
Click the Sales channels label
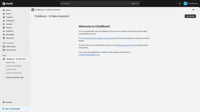(8, 43)
